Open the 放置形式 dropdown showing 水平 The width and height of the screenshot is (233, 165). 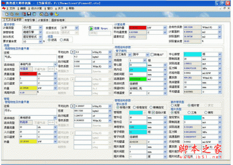pos(77,28)
